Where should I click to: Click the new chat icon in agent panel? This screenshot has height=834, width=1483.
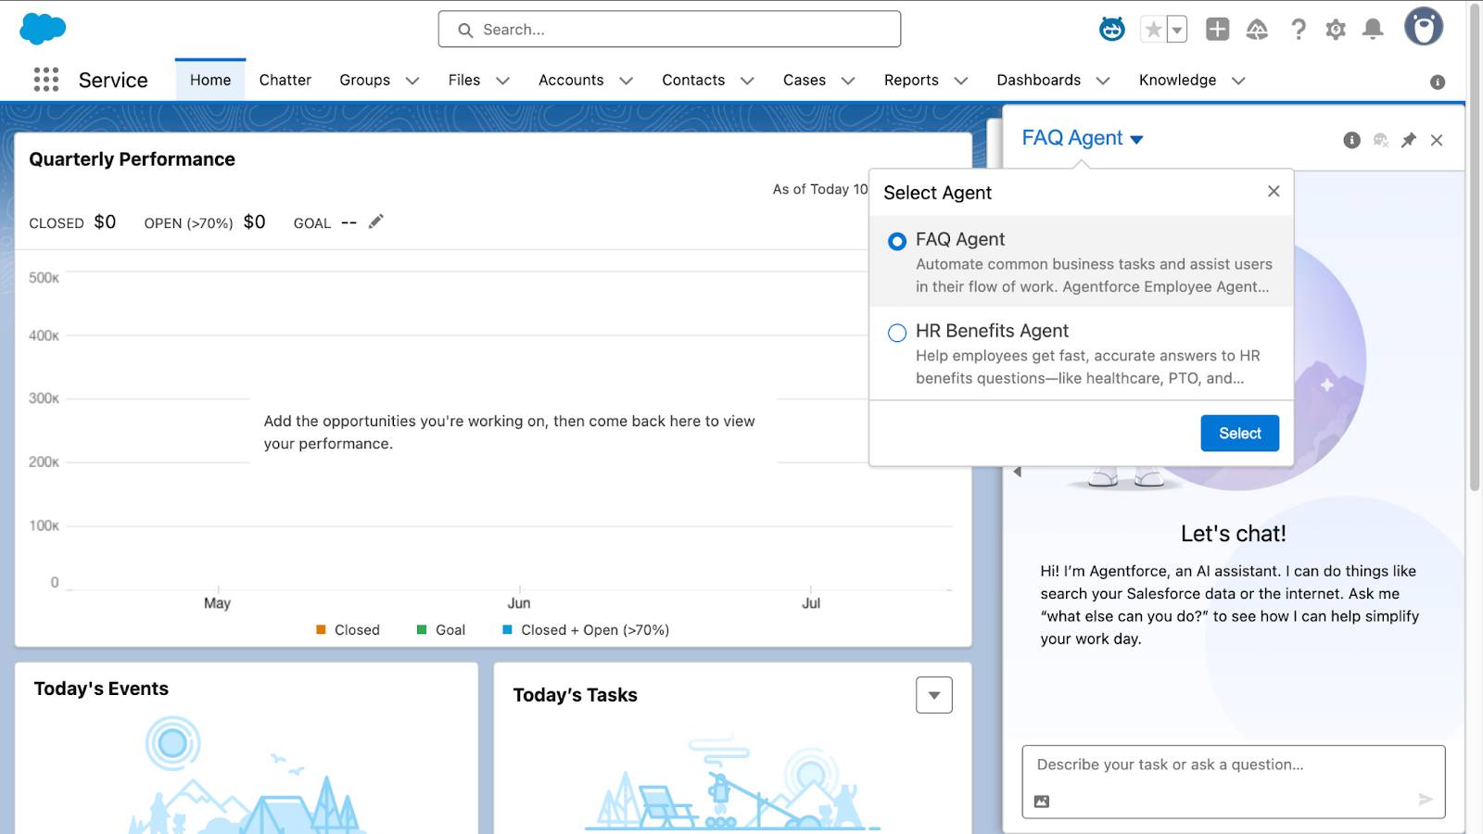tap(1381, 140)
